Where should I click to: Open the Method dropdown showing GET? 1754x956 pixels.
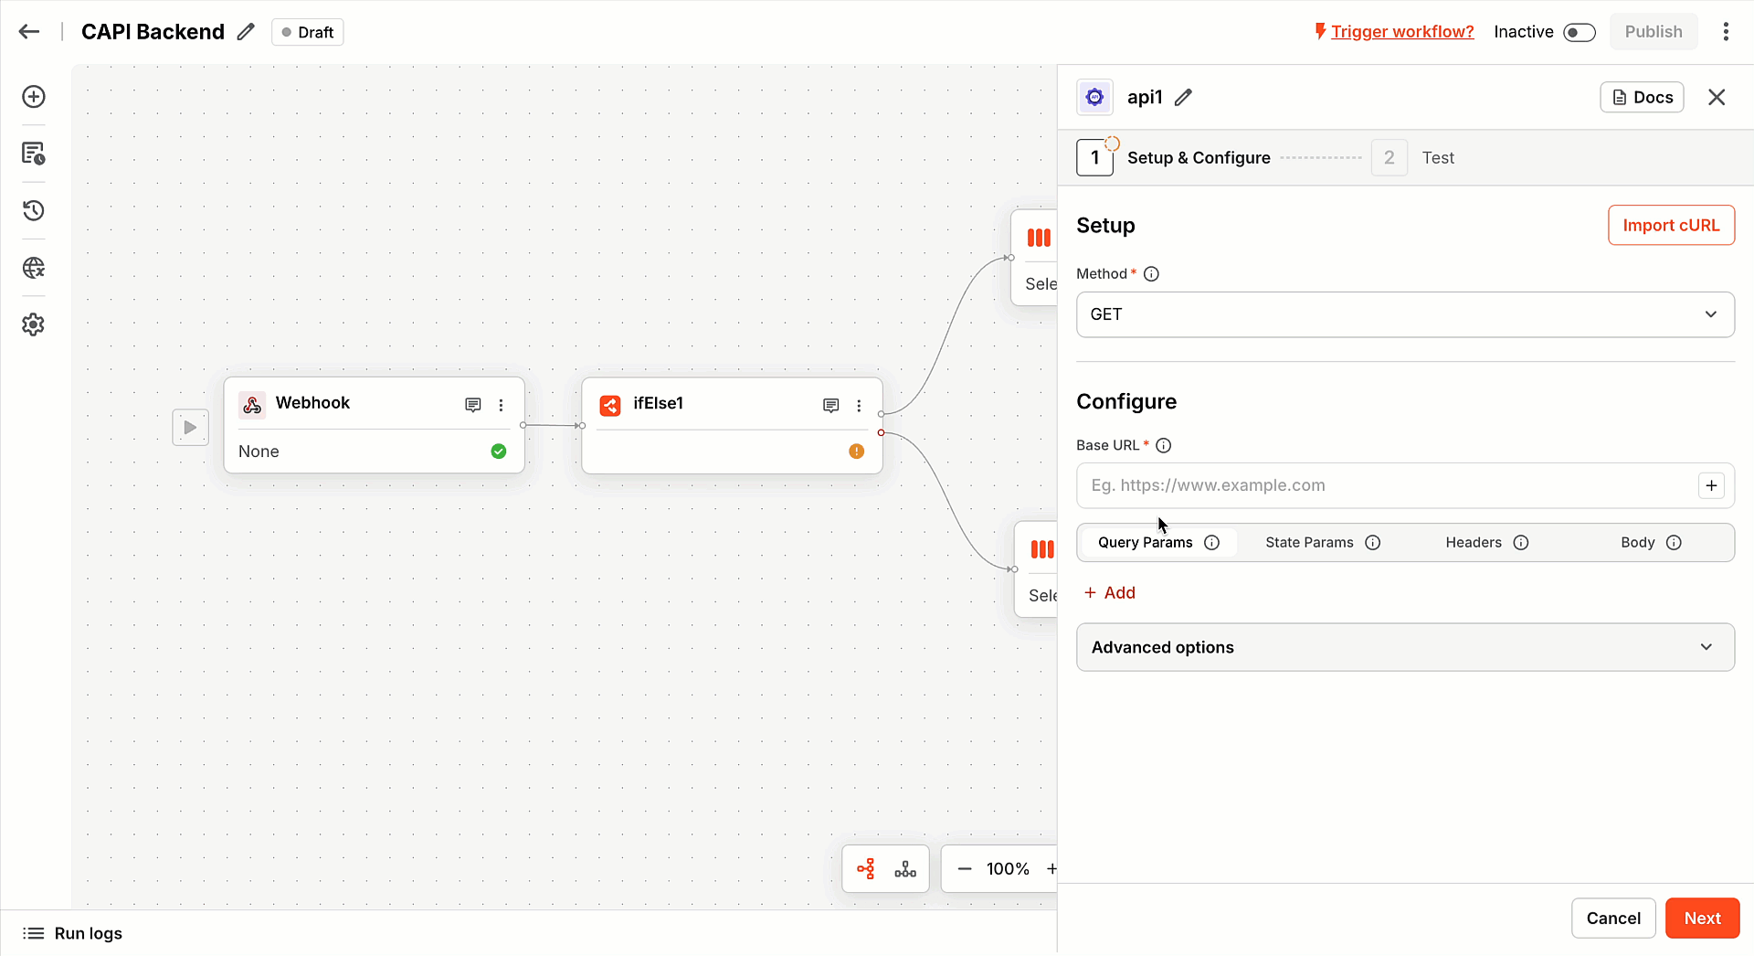pos(1404,314)
